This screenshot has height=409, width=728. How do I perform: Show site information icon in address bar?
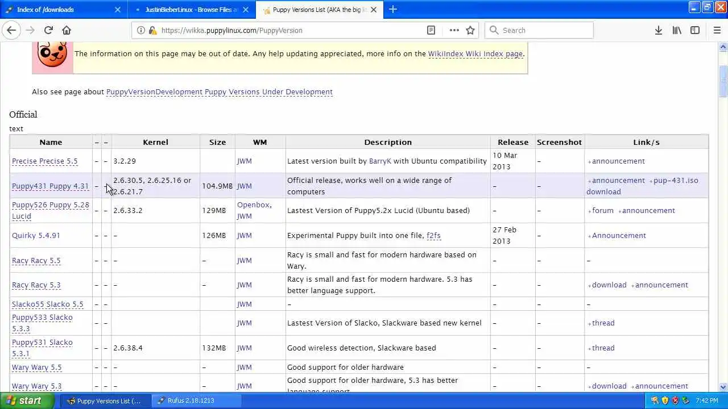(141, 30)
